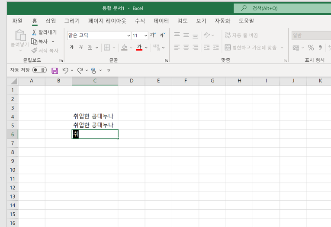331x227 pixels.
Task: Open paste options dropdown arrow
Action: (20, 50)
